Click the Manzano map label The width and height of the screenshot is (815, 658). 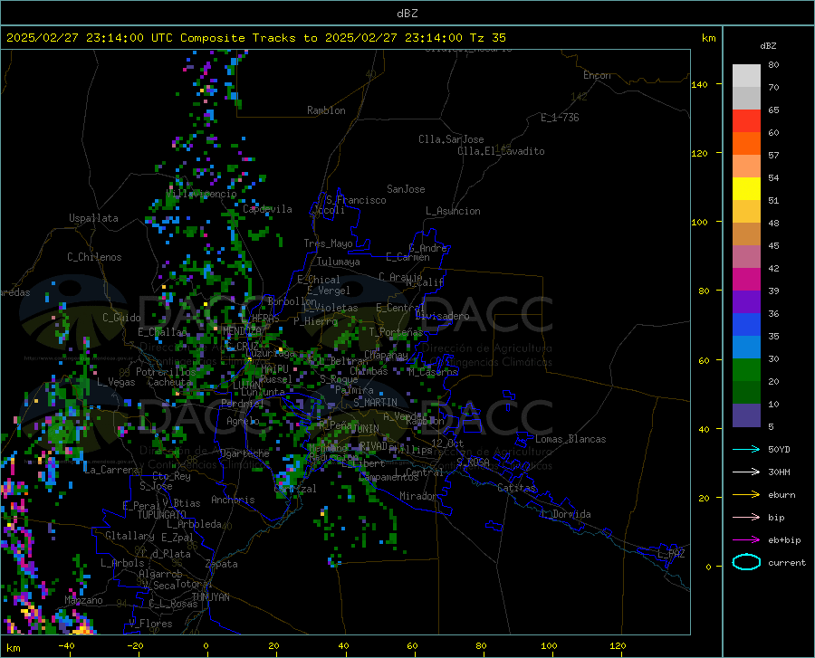coord(83,600)
